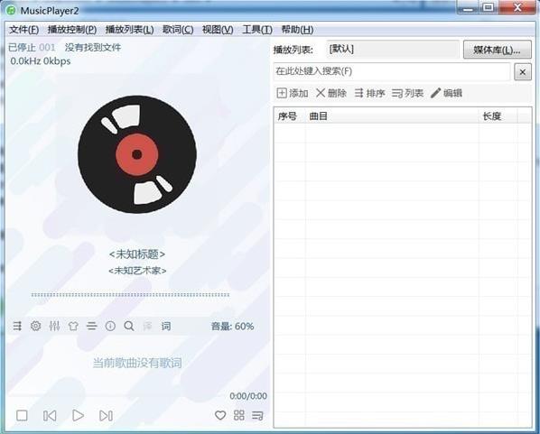Select the [默认] playlist box
This screenshot has width=540, height=434.
coord(392,50)
